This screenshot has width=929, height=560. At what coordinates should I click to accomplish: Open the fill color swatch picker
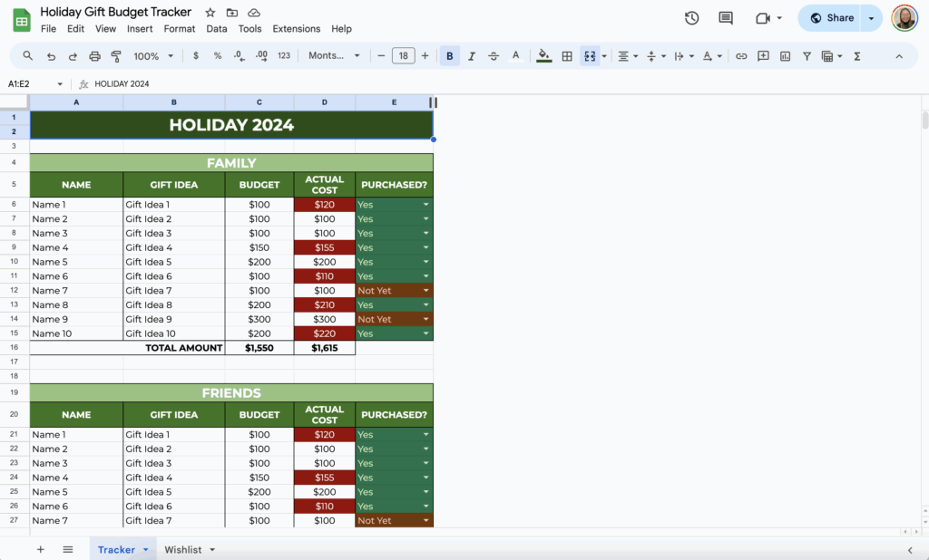point(543,55)
